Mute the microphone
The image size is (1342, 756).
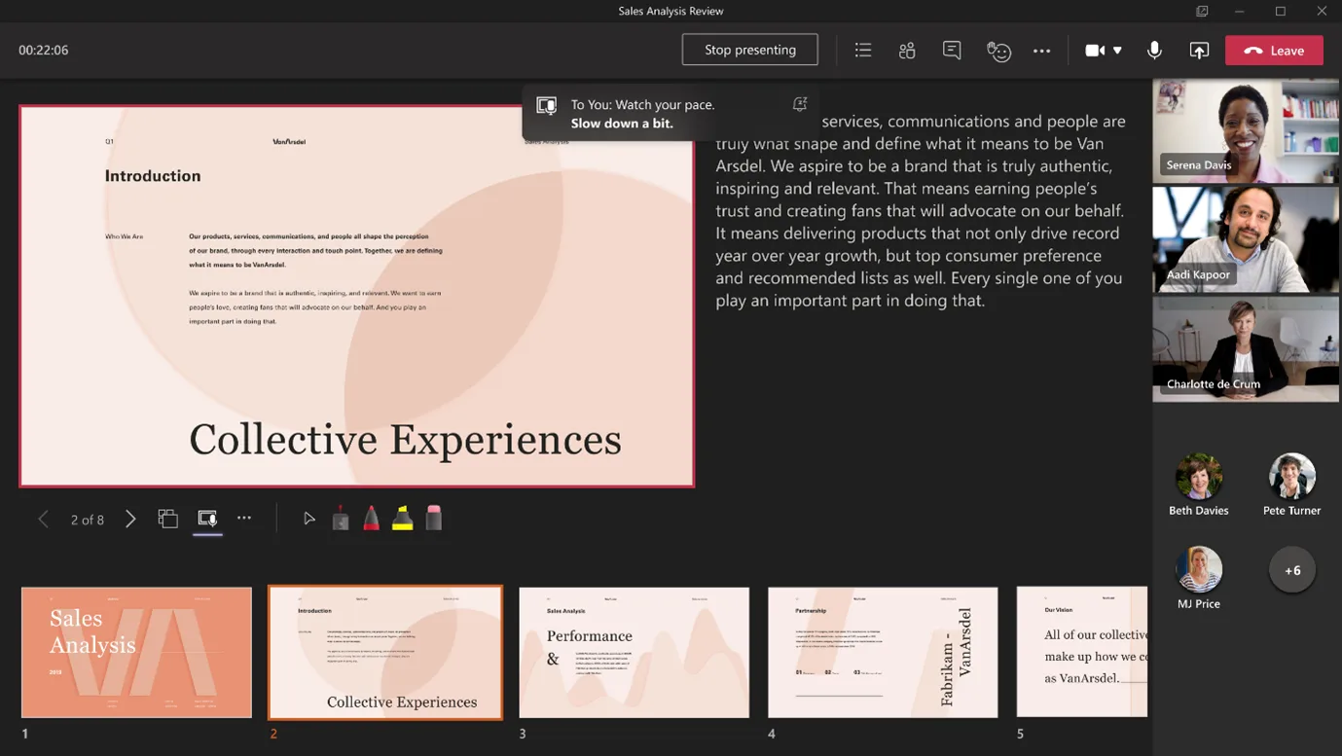(x=1153, y=50)
